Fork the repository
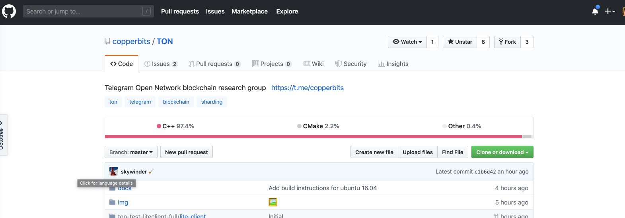Viewport: 625px width, 218px height. pos(507,42)
